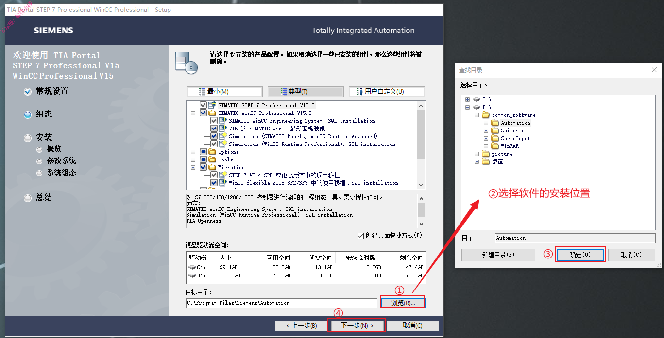Viewport: 664px width, 338px height.
Task: Expand the Options node in component tree
Action: point(193,152)
